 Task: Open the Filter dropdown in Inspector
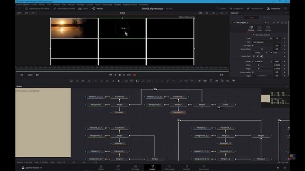[266, 42]
